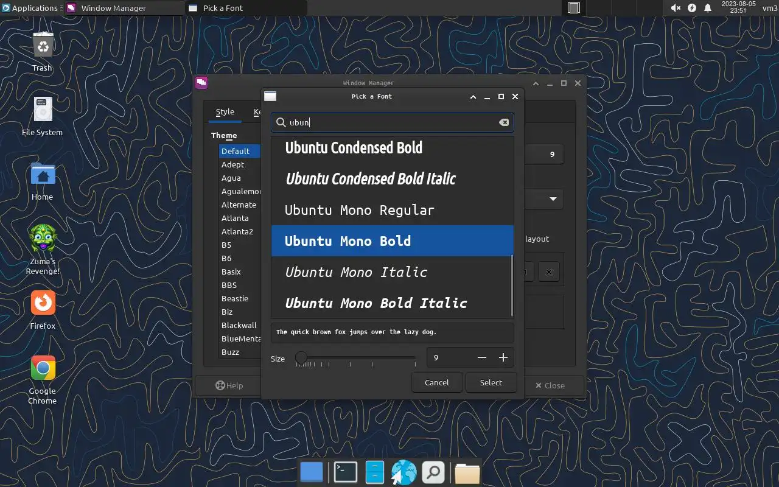779x487 pixels.
Task: Click the font search input field
Action: 393,122
